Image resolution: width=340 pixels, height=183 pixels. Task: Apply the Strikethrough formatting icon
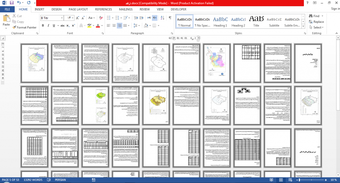click(x=62, y=25)
